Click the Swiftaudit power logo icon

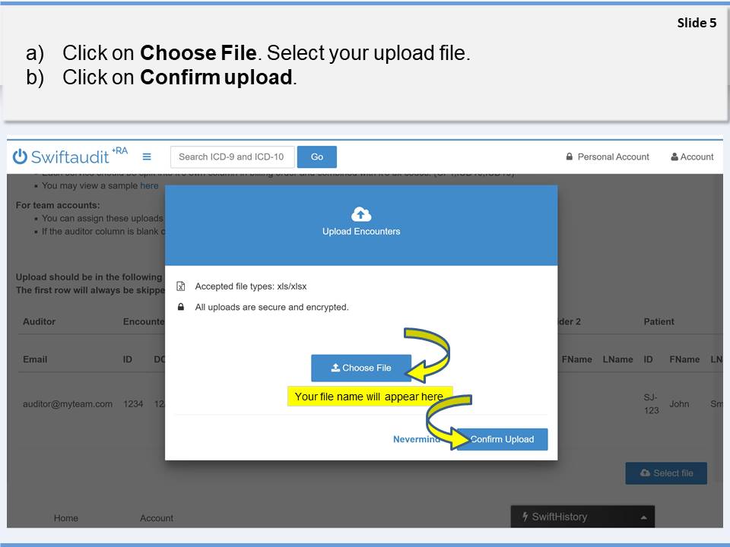20,157
